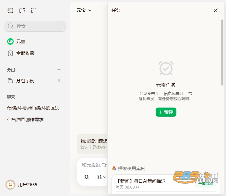Screen dimensions: 226x196
Task: Click the 任务 panel scrollbar
Action: pos(222,52)
